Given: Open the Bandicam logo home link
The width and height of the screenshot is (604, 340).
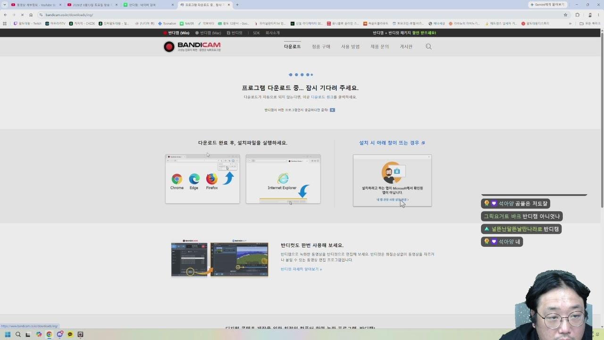Looking at the screenshot, I should pyautogui.click(x=192, y=47).
